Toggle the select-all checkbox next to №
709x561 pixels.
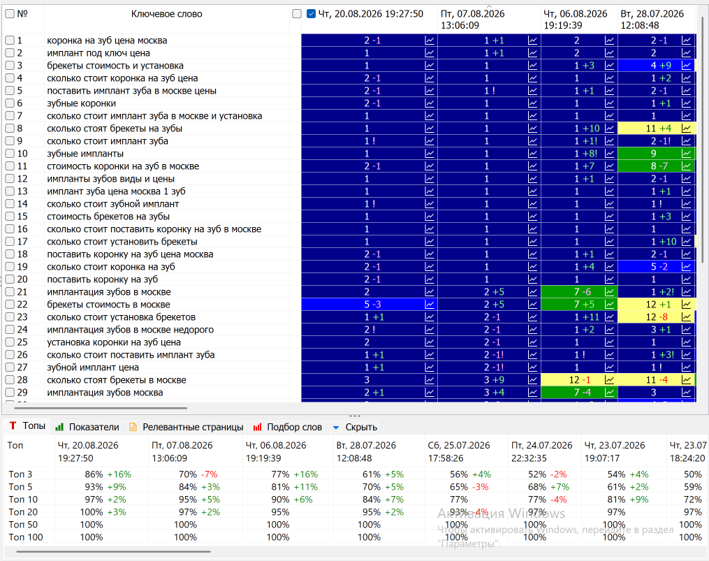[10, 13]
